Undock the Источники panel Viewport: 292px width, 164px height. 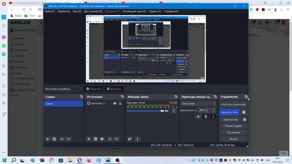coord(122,97)
